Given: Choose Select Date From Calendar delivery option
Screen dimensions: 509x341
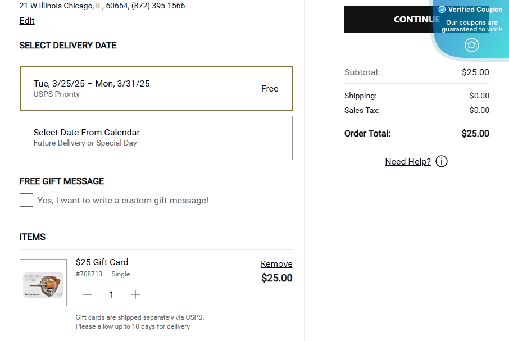Looking at the screenshot, I should coord(156,137).
